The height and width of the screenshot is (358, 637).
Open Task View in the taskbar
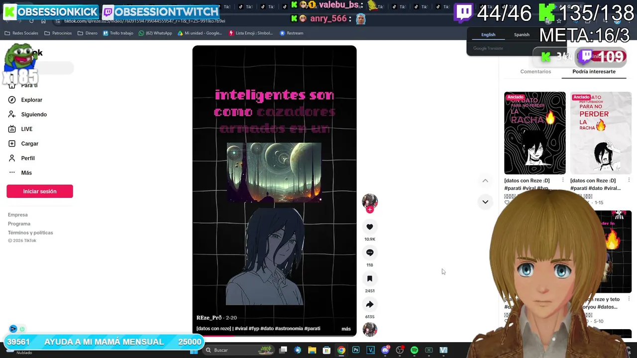pos(283,350)
